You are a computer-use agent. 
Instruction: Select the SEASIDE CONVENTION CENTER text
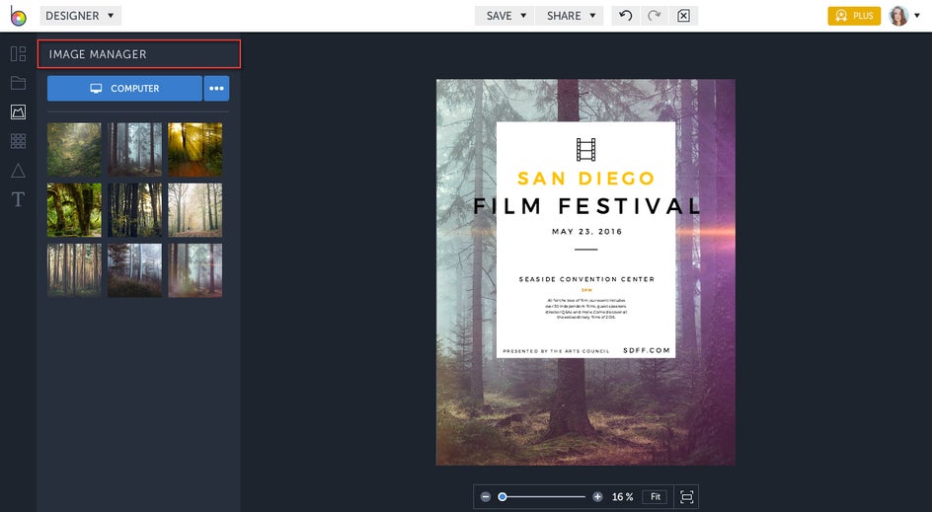point(586,279)
